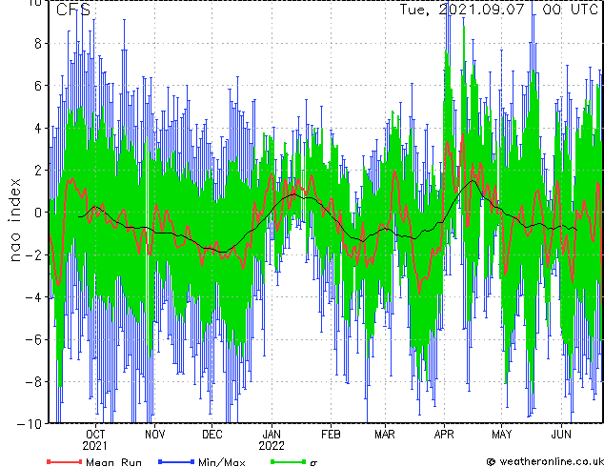The image size is (604, 467).
Task: Click the y-axis value -6
Action: point(33,339)
